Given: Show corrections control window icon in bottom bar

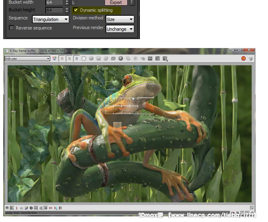Looking at the screenshot, I should tap(7, 208).
